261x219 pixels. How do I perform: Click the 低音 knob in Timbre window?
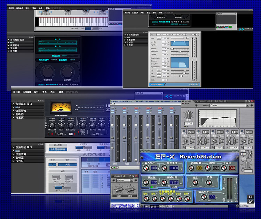click(119, 189)
